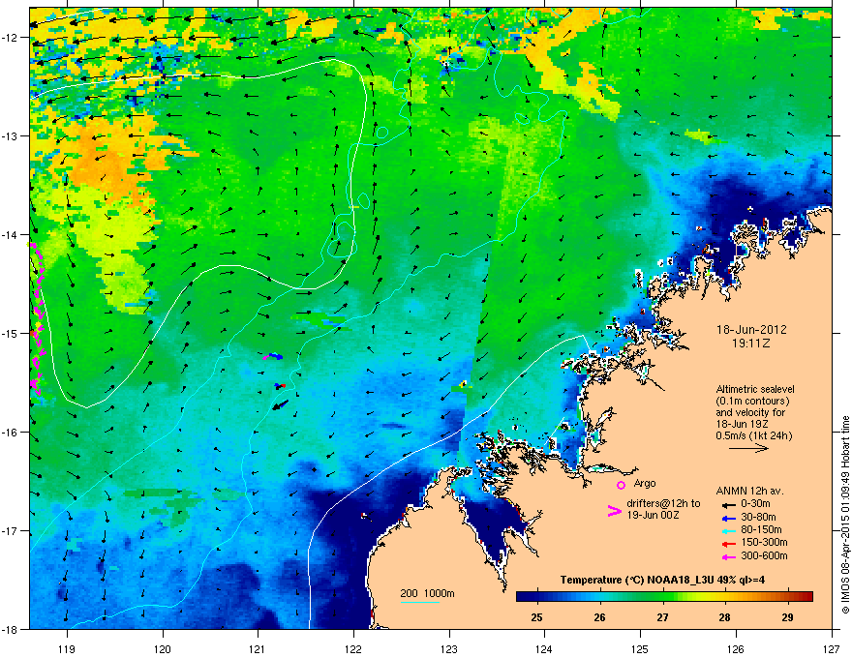The image size is (852, 658).
Task: Click the "(0.1m contours)" caption line
Action: 752,402
